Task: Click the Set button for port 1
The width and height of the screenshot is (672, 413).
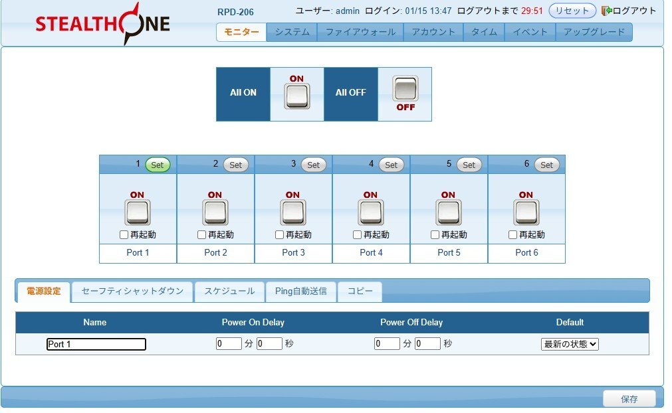Action: [x=158, y=165]
